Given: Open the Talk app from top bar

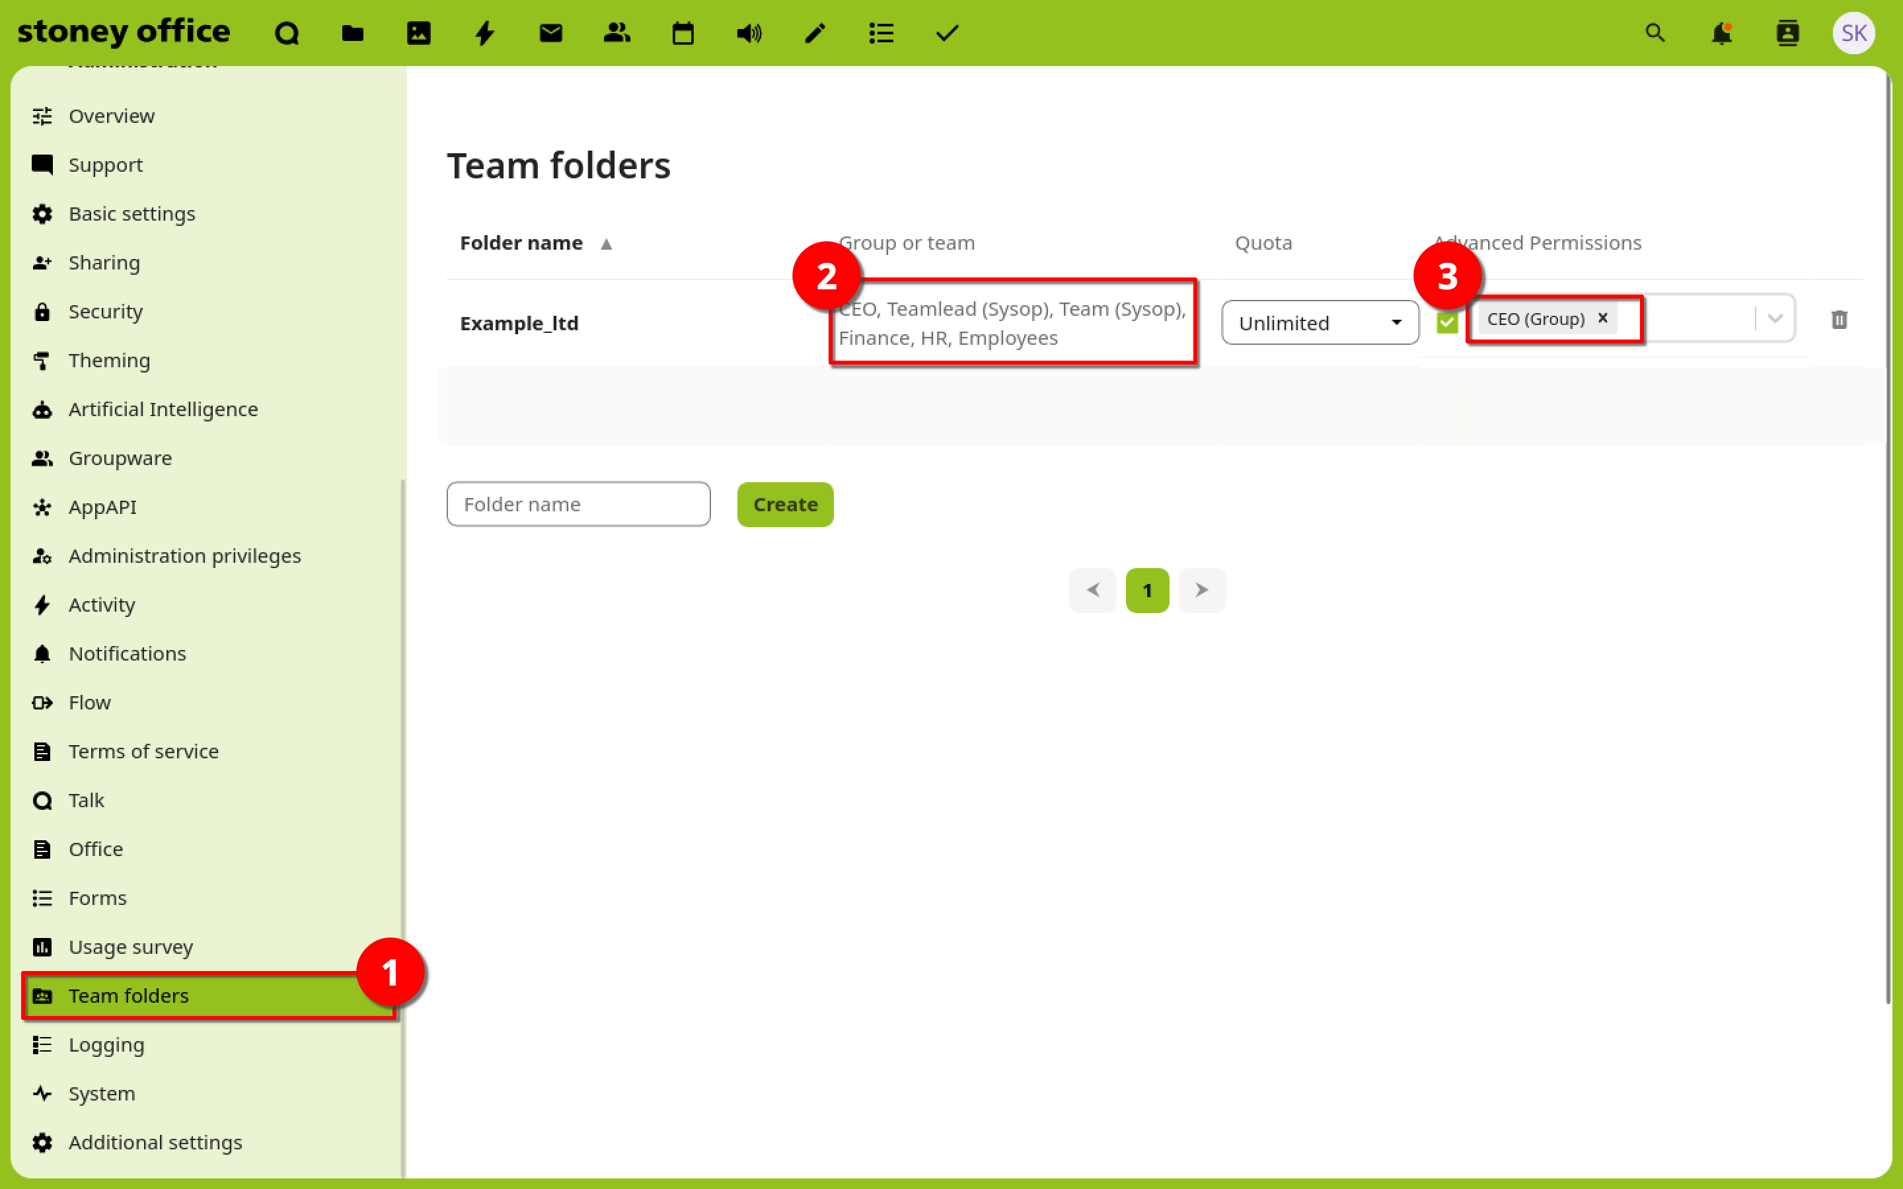Looking at the screenshot, I should [287, 33].
